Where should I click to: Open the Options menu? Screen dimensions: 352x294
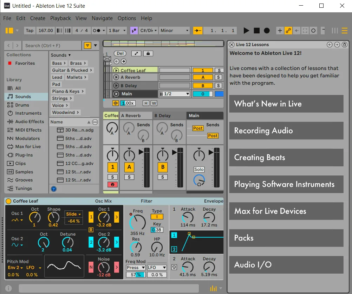click(x=127, y=18)
